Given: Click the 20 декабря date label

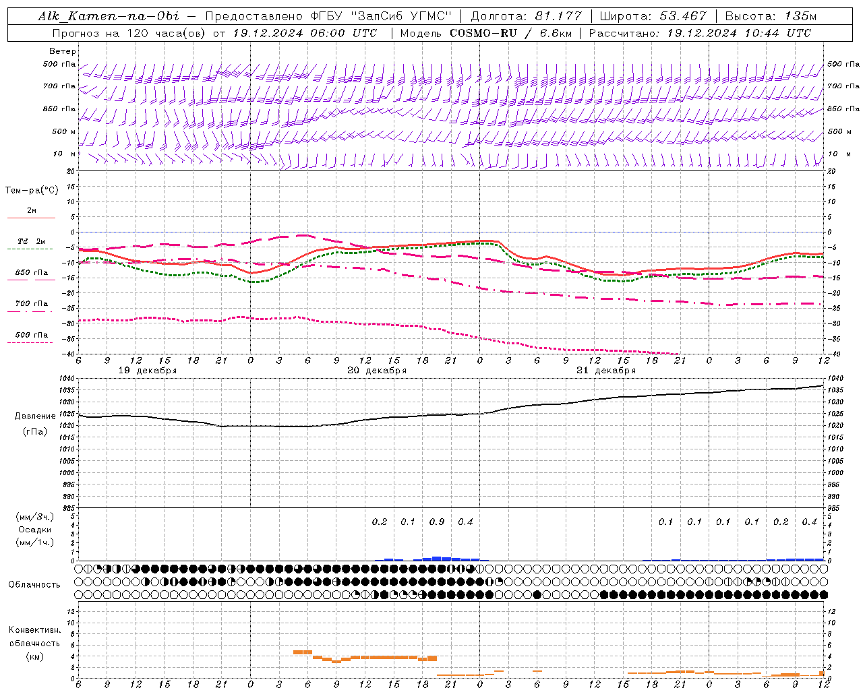Looking at the screenshot, I should click(377, 371).
